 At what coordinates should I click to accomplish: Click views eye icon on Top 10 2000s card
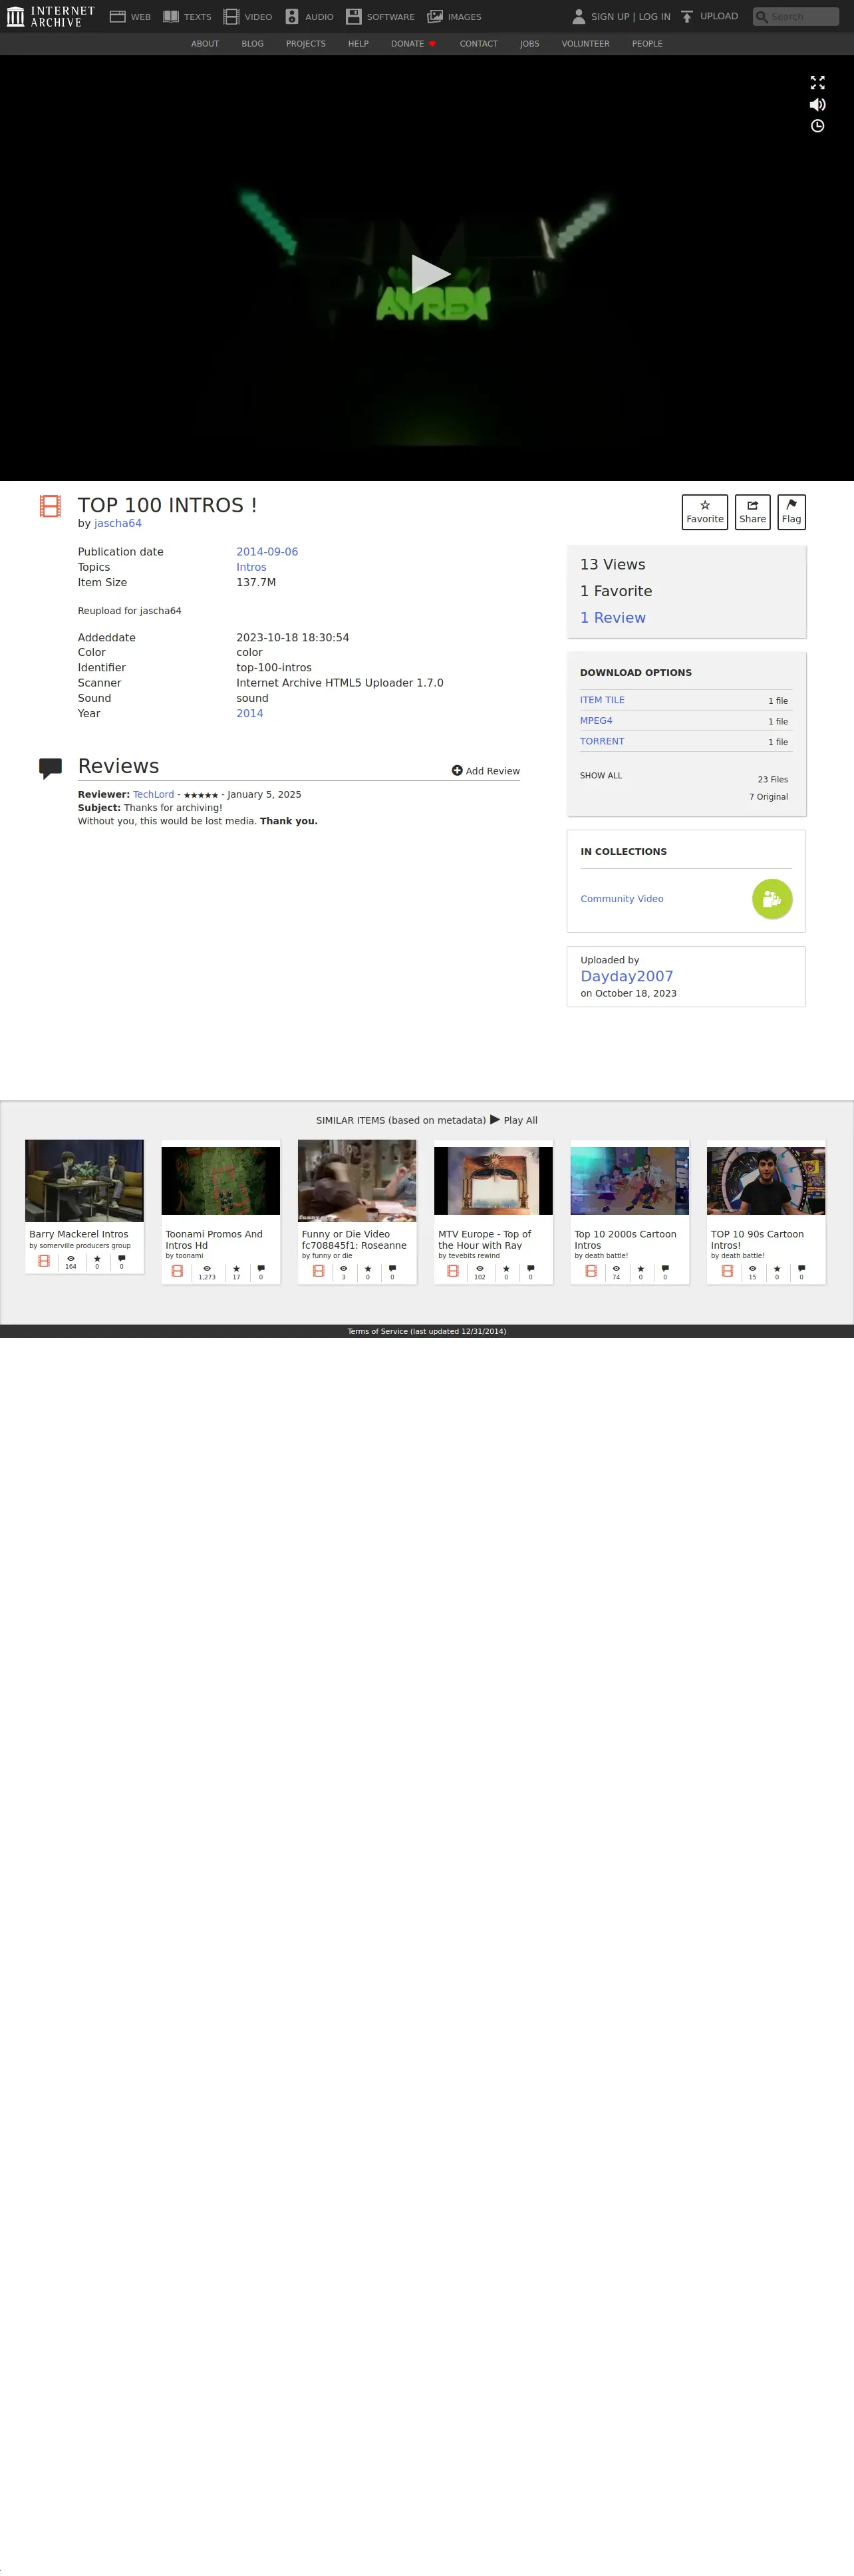(616, 1268)
